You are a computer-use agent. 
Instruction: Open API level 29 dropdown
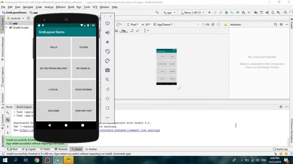(x=146, y=25)
